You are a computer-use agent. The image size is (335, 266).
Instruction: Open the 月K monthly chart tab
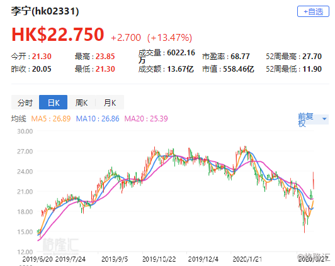click(110, 103)
